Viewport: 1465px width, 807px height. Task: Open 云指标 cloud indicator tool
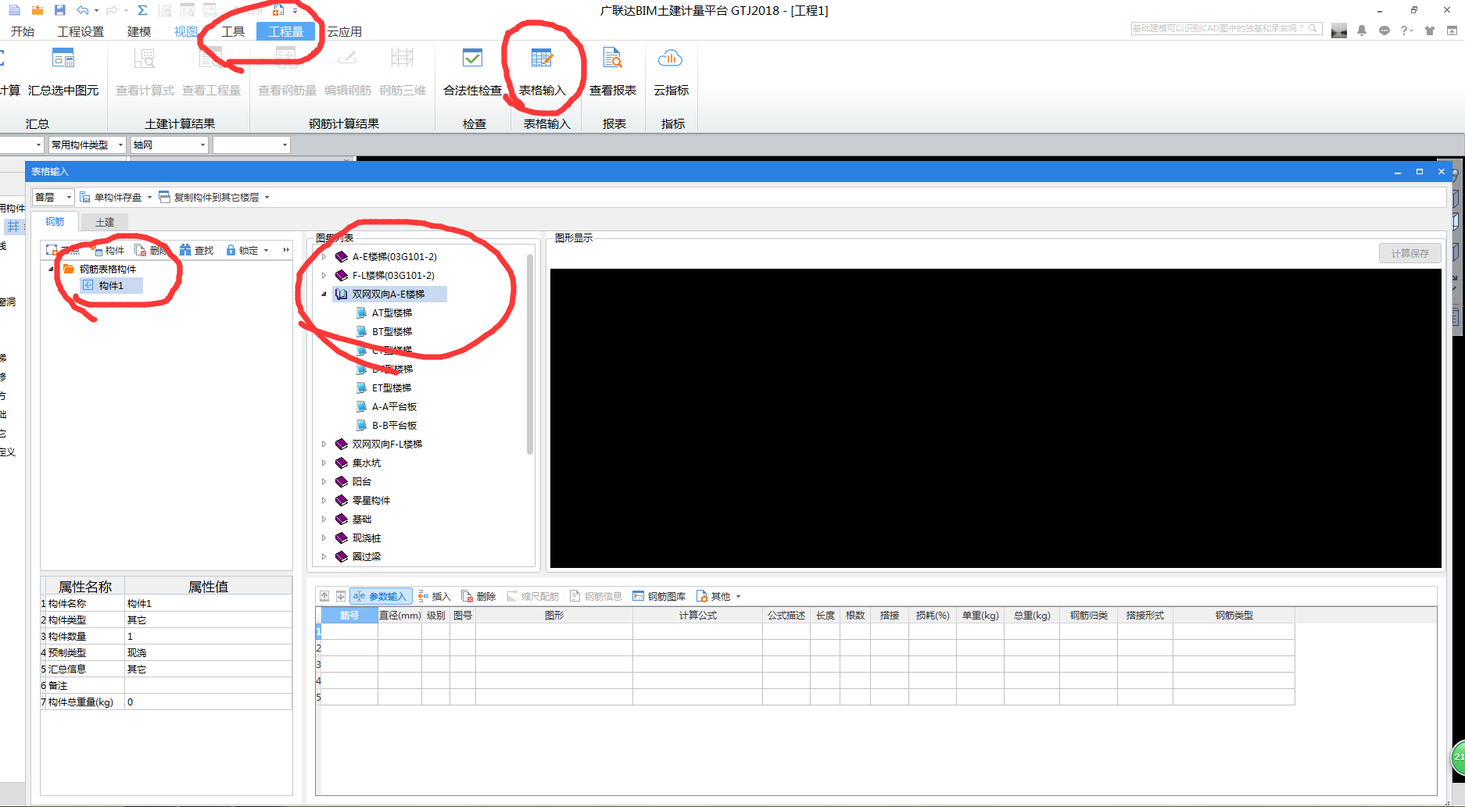pyautogui.click(x=671, y=72)
